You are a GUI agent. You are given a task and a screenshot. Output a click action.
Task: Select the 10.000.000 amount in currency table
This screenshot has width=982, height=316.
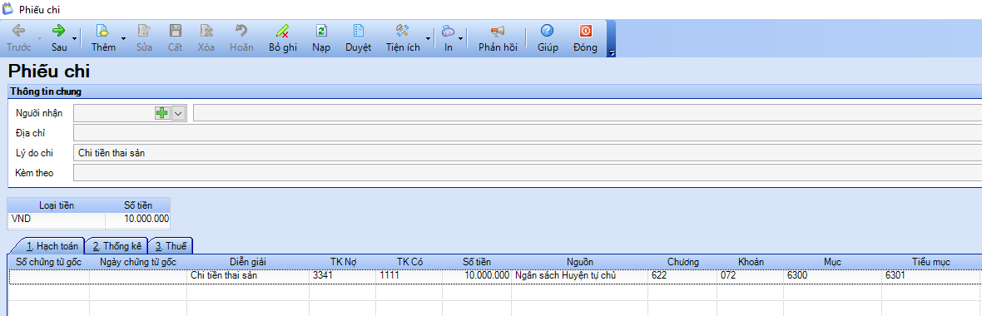point(138,219)
